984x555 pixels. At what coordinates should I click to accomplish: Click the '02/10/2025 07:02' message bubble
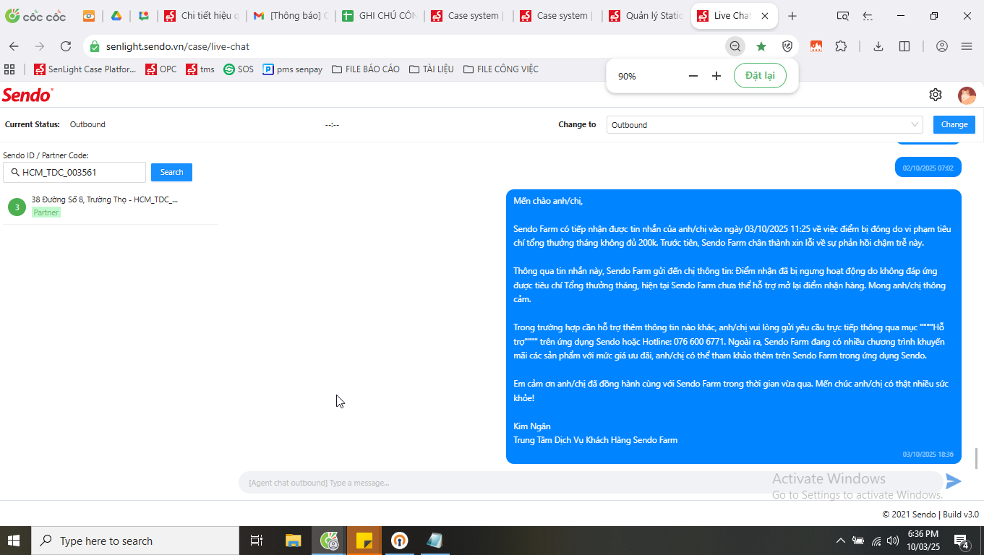pyautogui.click(x=928, y=168)
